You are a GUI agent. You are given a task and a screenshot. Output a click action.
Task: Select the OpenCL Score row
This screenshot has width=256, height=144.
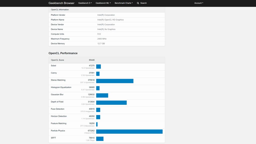tap(107, 60)
